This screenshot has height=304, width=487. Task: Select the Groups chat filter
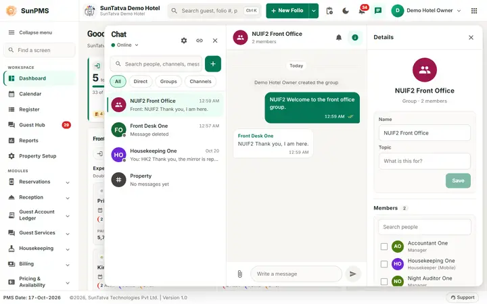click(168, 82)
